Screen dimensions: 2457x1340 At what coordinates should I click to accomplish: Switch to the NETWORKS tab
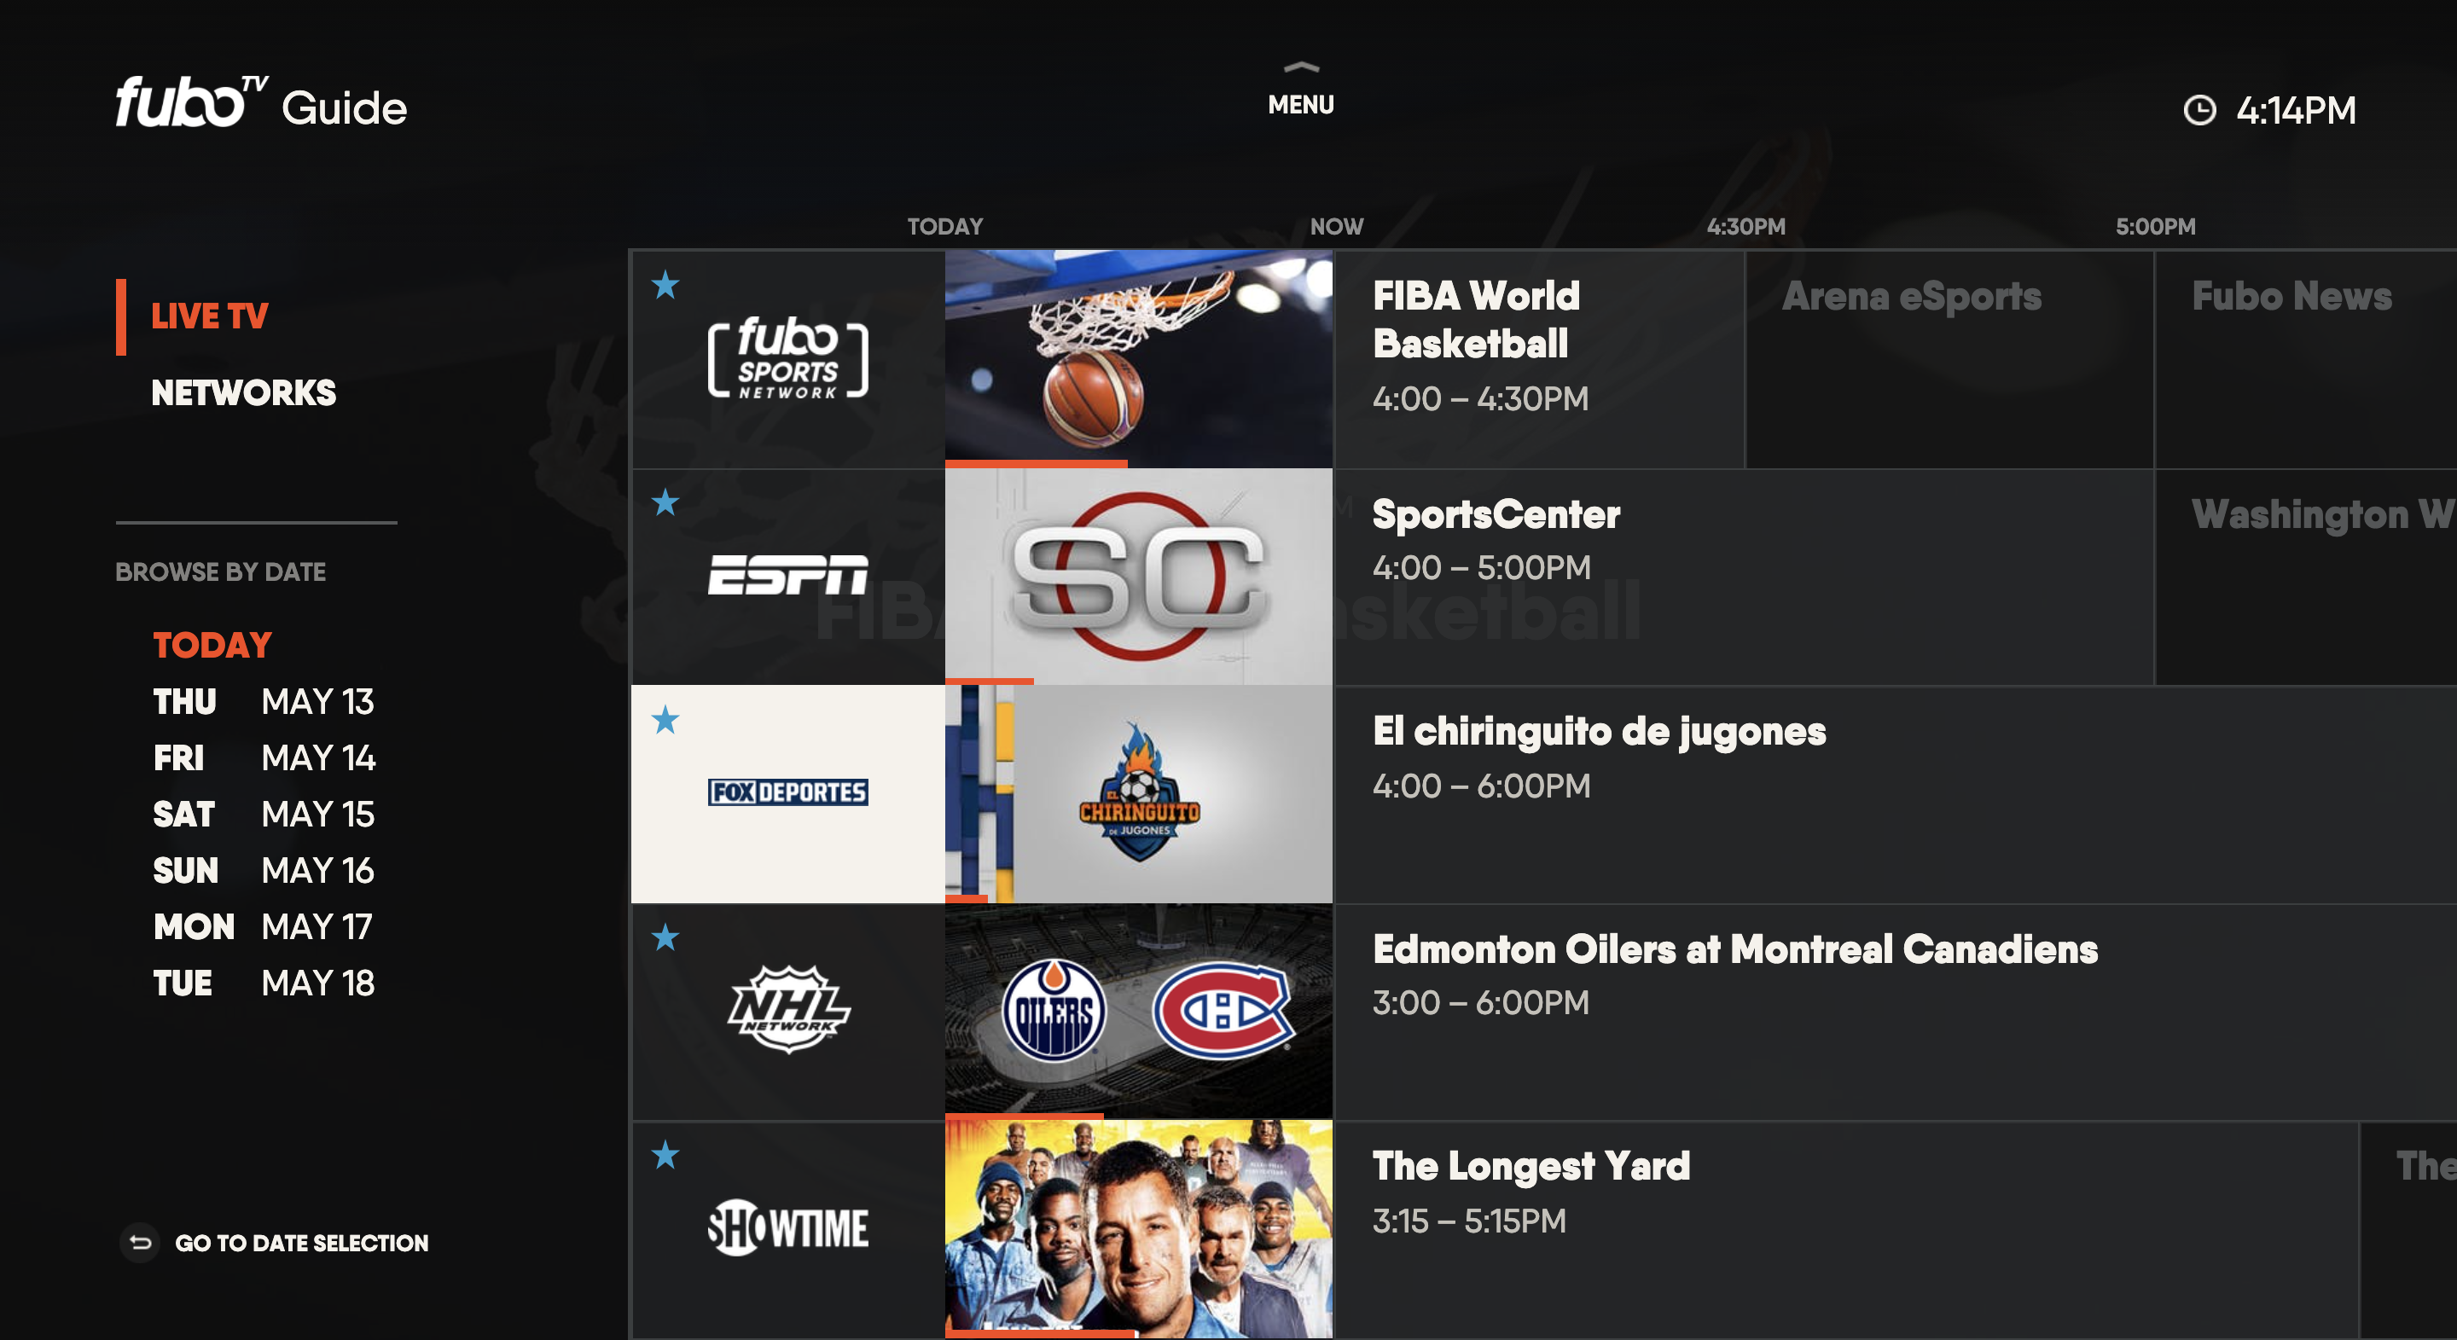pyautogui.click(x=243, y=393)
